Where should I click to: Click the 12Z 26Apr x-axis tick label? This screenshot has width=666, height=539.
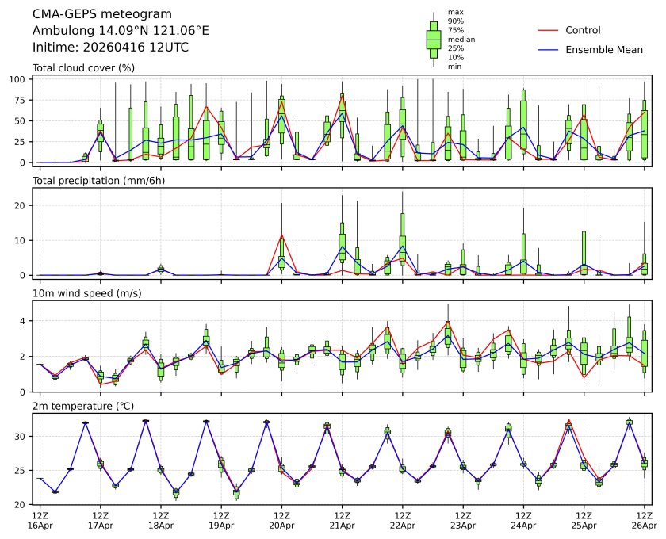(644, 520)
